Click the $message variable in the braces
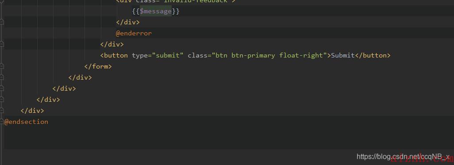The image size is (454, 165). (x=156, y=12)
